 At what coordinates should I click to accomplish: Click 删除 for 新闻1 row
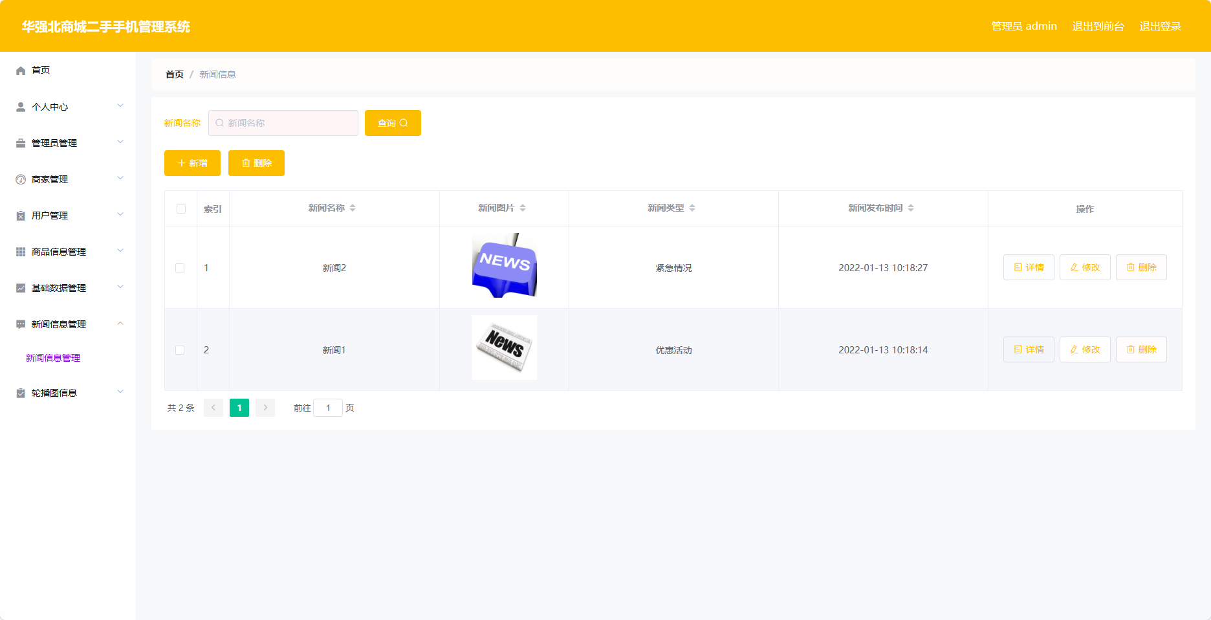pyautogui.click(x=1141, y=349)
